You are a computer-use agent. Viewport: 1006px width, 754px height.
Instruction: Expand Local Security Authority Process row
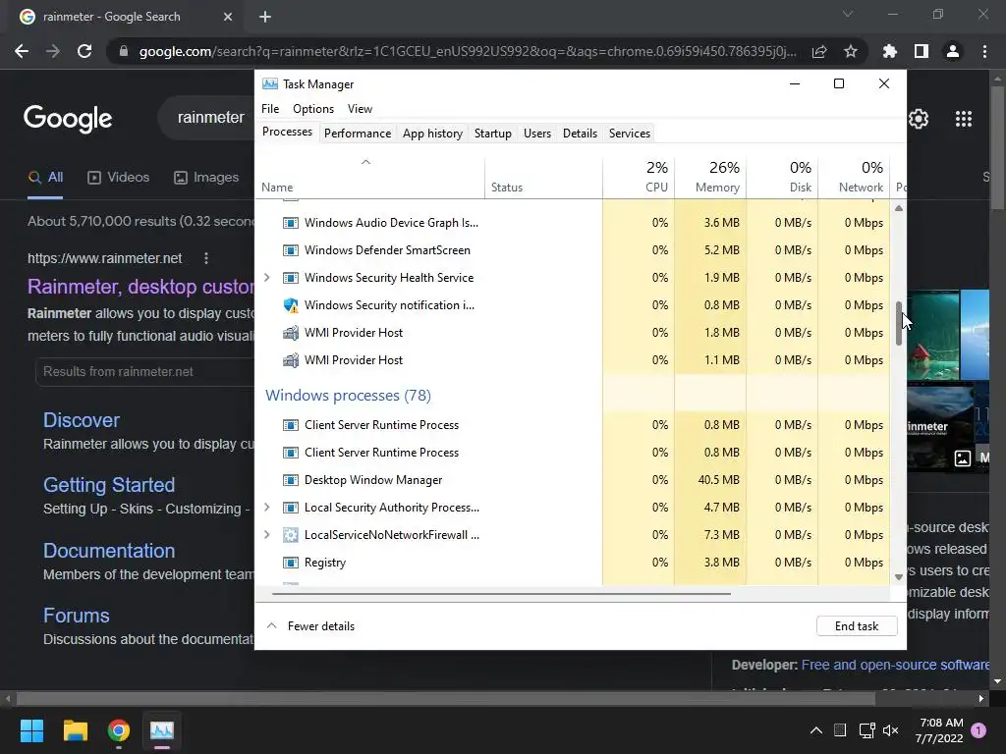[x=267, y=508]
